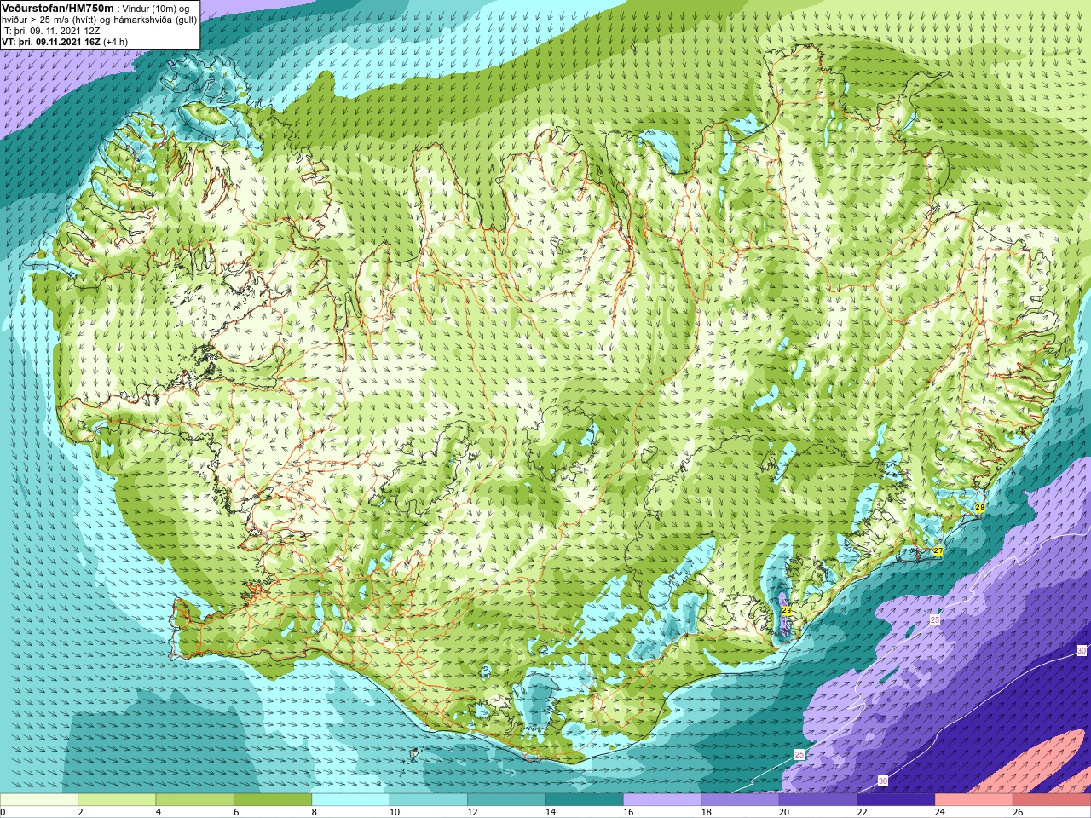Click the legend scale value 16
The width and height of the screenshot is (1091, 818).
[x=628, y=812]
